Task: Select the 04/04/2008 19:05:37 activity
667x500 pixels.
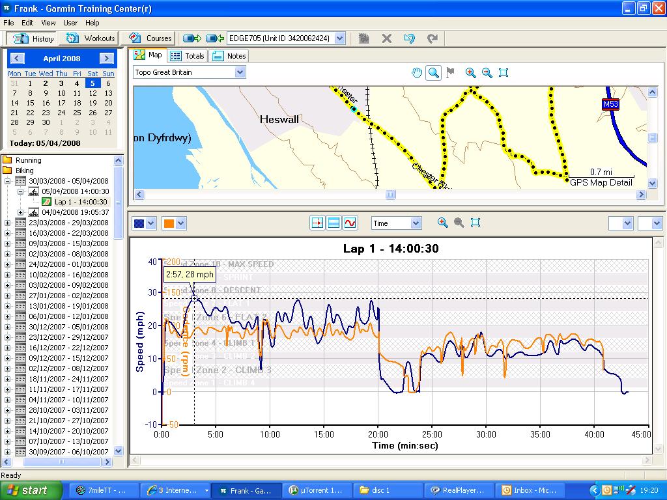Action: click(x=74, y=212)
